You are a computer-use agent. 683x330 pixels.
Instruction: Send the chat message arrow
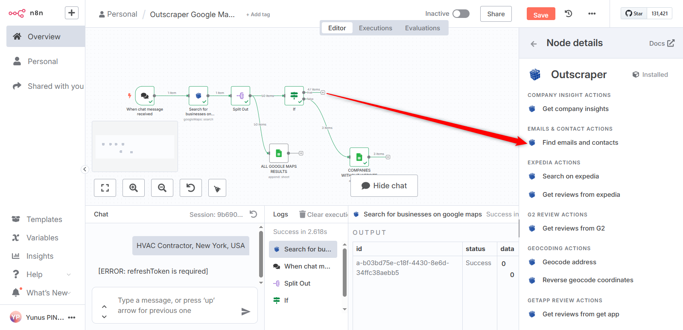(x=245, y=312)
